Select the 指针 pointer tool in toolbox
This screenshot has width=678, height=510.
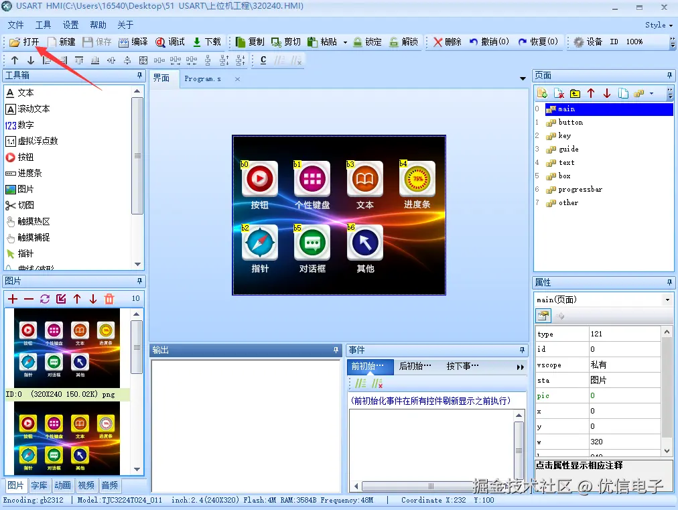tap(19, 253)
